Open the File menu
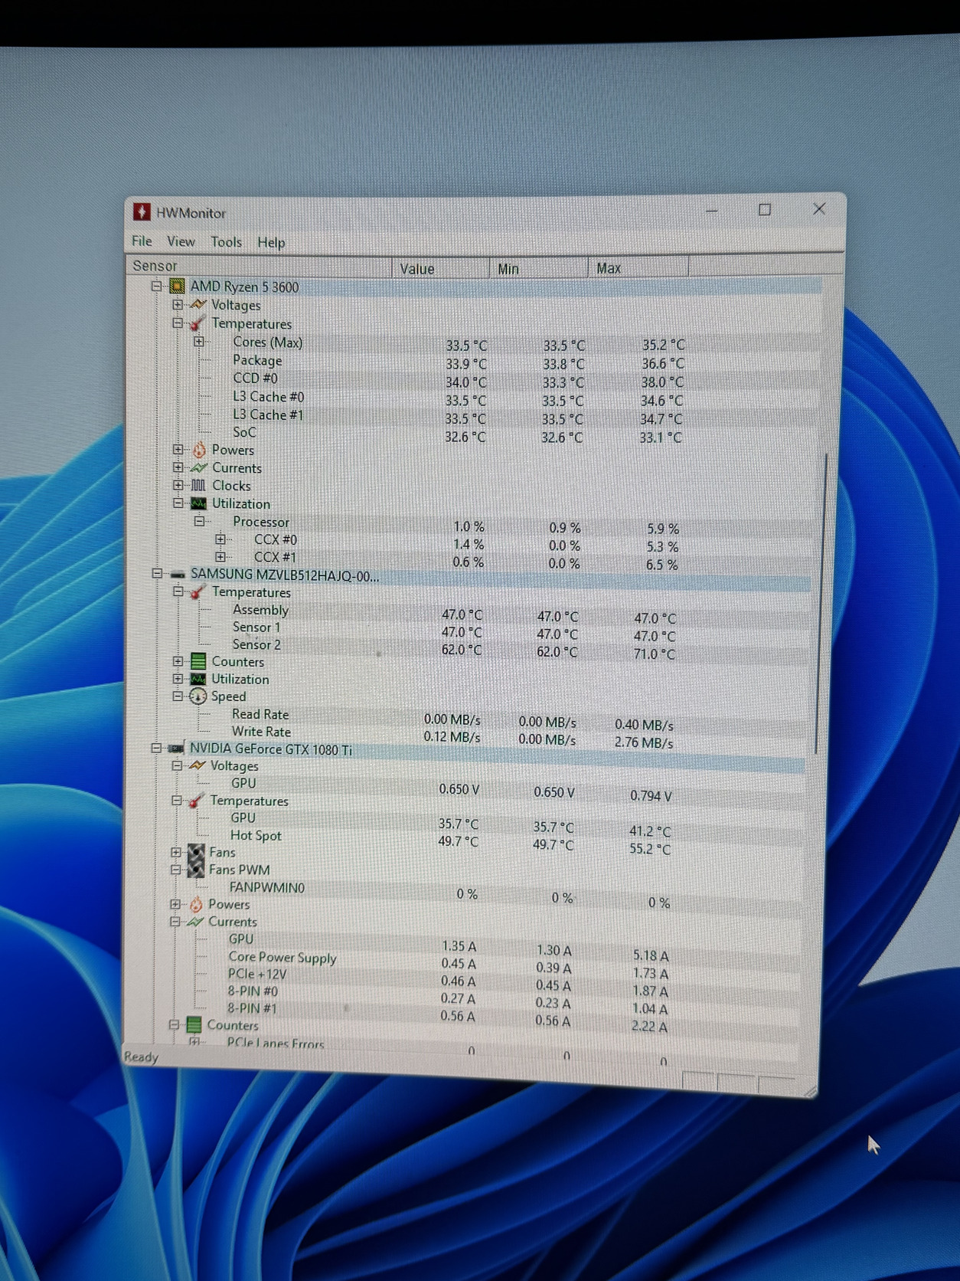This screenshot has height=1281, width=960. [142, 241]
